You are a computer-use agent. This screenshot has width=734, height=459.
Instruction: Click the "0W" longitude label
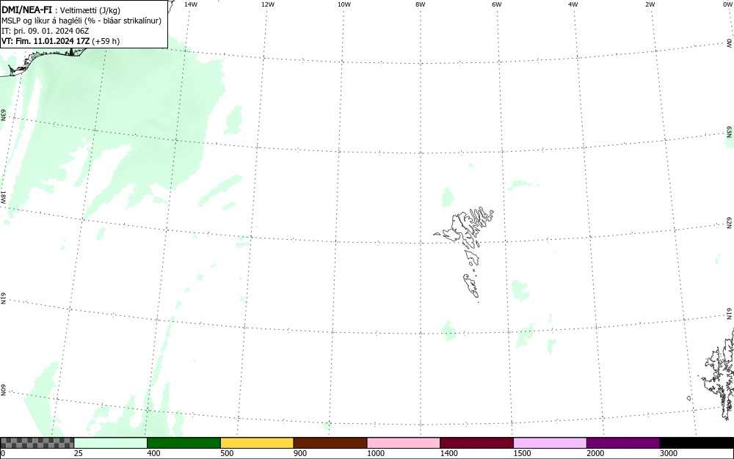728,4
